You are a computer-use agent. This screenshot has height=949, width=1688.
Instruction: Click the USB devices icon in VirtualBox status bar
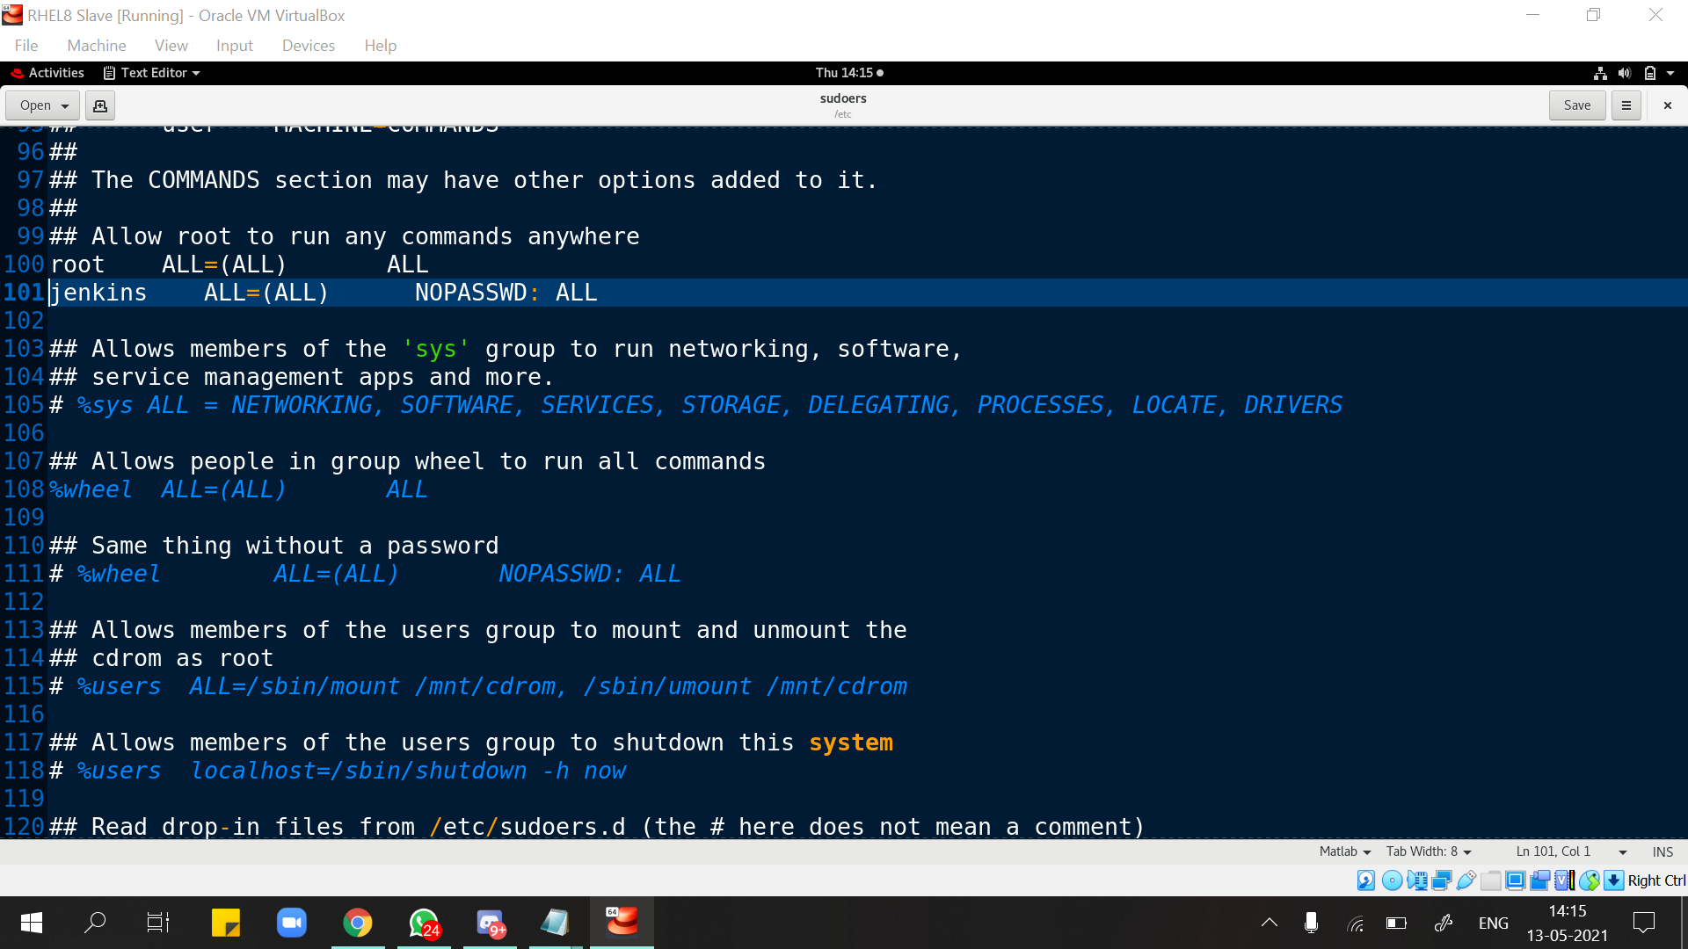(1465, 880)
